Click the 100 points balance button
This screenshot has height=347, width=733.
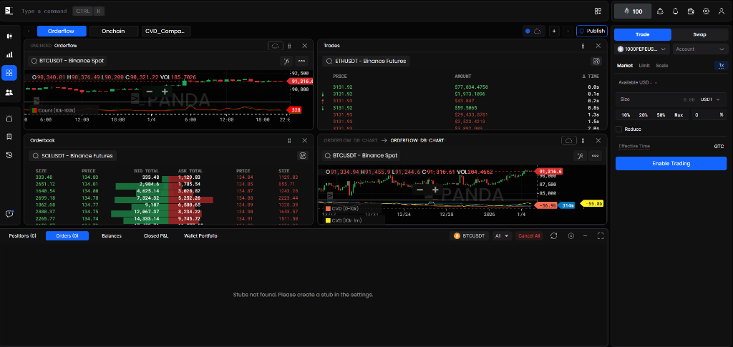633,11
